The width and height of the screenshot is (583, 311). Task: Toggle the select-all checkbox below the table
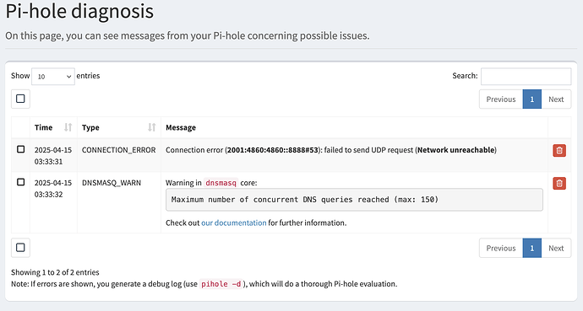coord(20,248)
